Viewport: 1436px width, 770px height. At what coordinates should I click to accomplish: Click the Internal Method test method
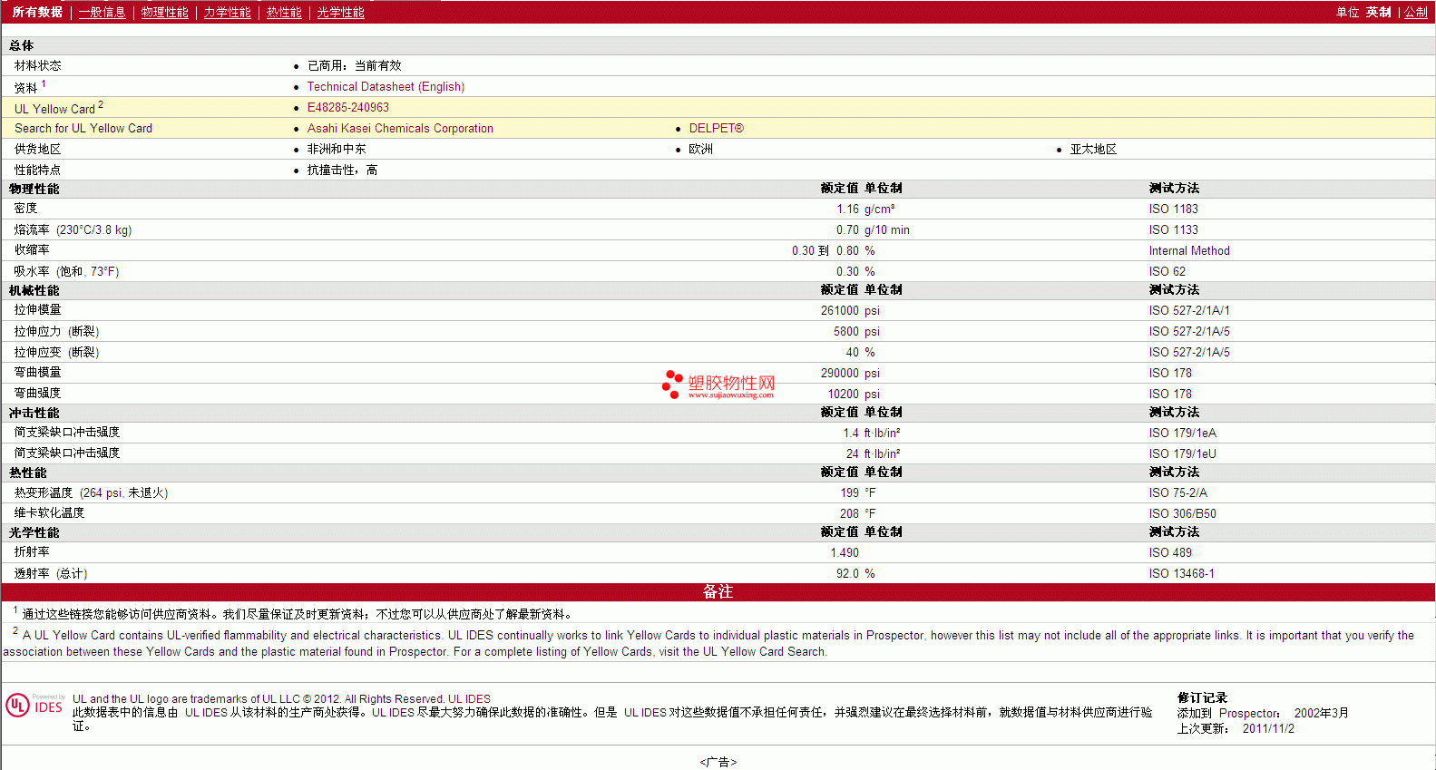(1189, 250)
